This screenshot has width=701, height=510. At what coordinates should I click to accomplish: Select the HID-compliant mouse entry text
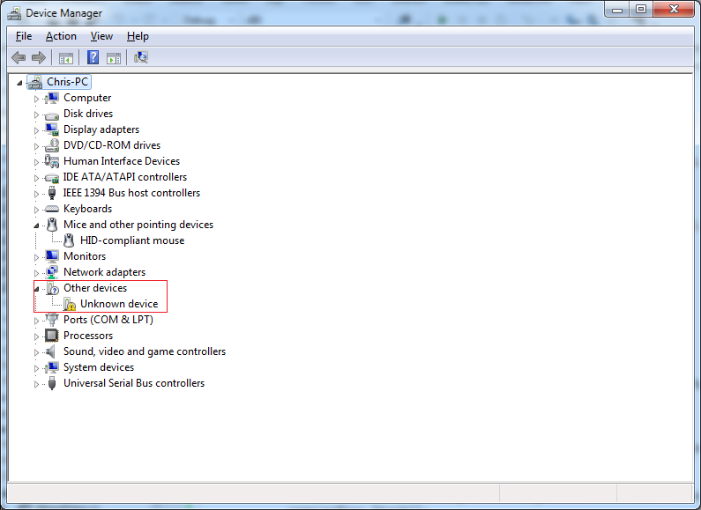[x=132, y=240]
